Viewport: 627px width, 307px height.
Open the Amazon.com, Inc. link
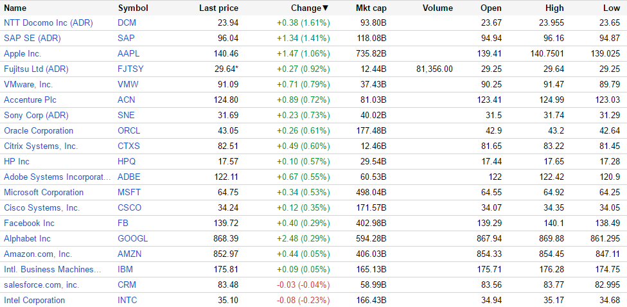click(x=38, y=254)
